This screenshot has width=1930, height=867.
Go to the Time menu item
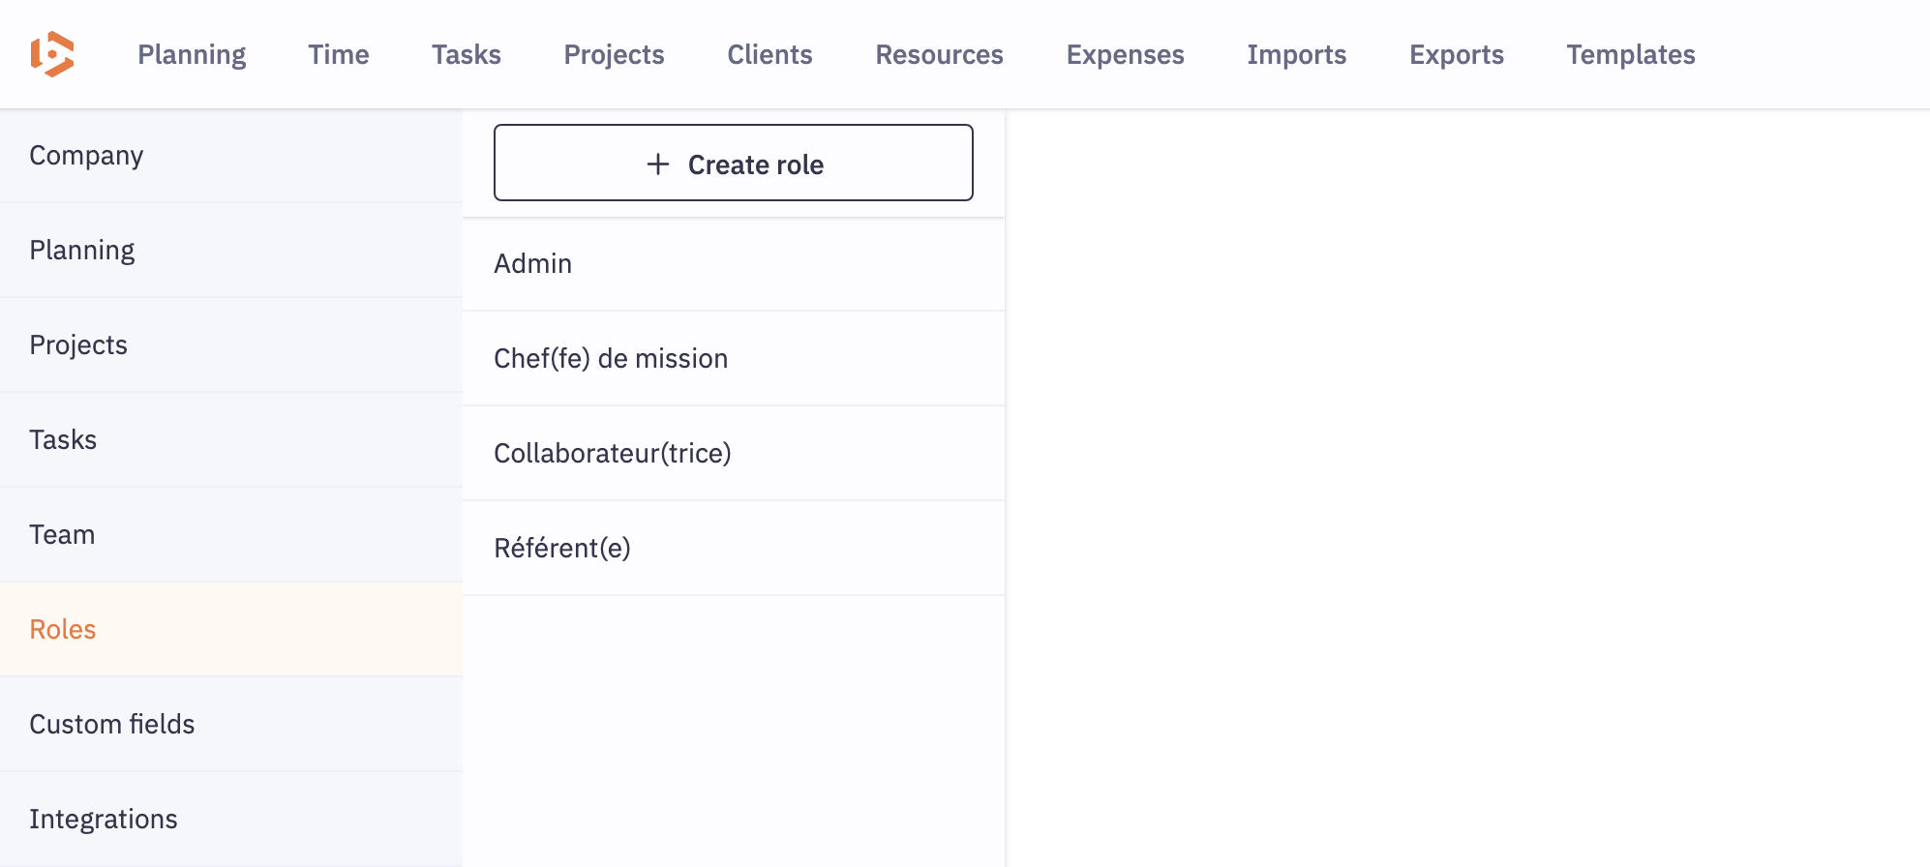(339, 55)
